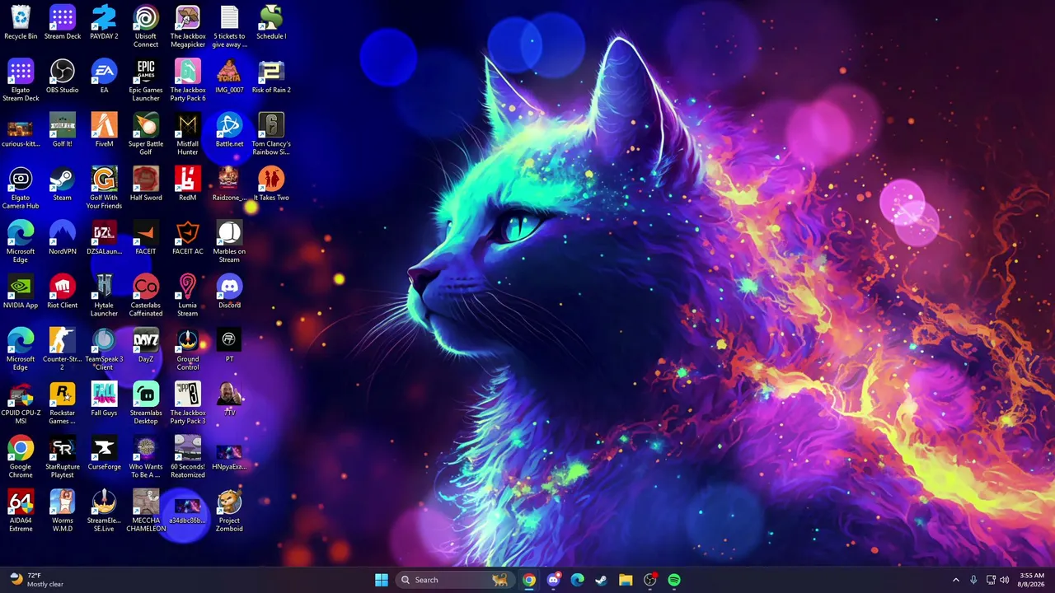Select the StarRupture Playtest shortcut
The width and height of the screenshot is (1055, 593).
[63, 457]
